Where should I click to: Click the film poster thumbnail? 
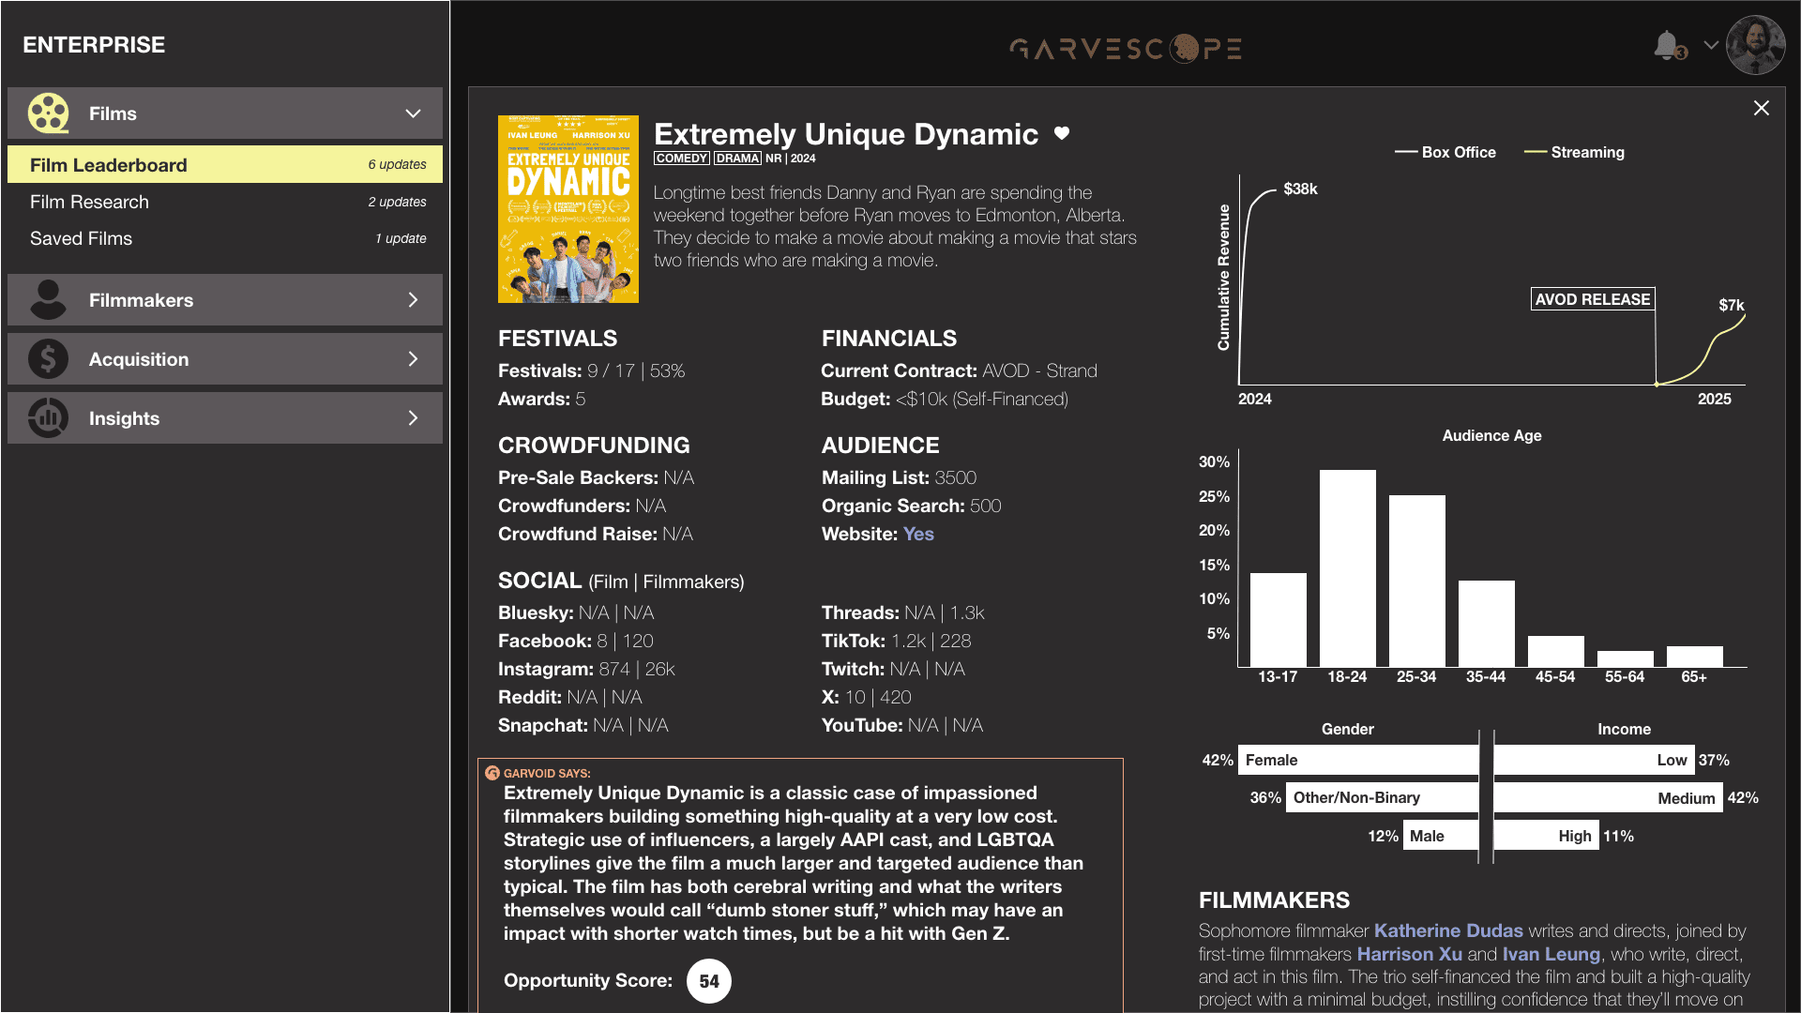click(x=568, y=209)
